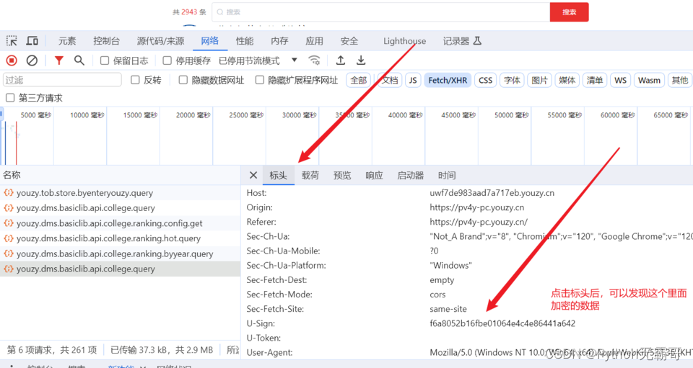Check 隐藏数据网址 option
This screenshot has height=368, width=693.
[x=183, y=80]
